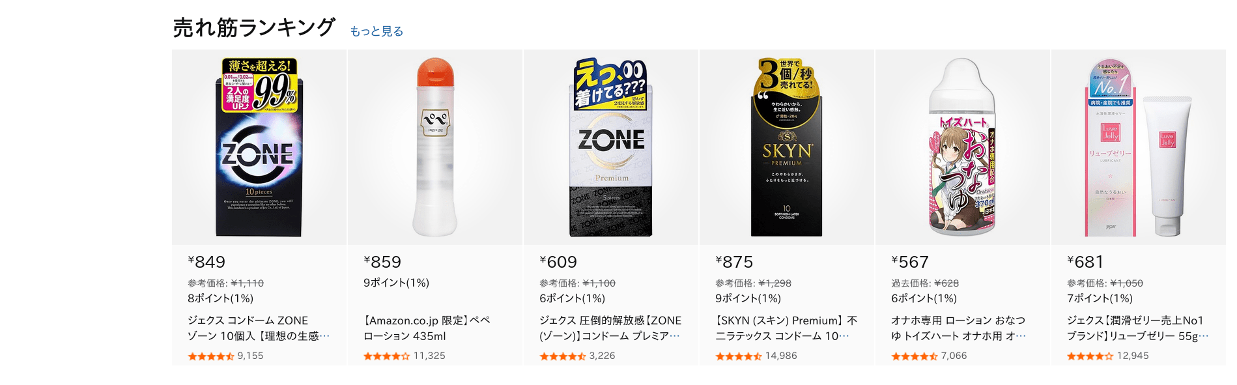Open star rating with 3,226 reviews
This screenshot has width=1237, height=385.
tap(562, 356)
